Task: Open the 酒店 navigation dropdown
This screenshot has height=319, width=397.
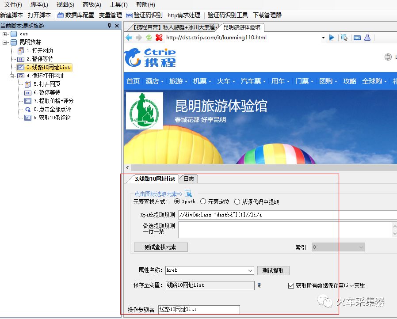Action: click(x=154, y=81)
